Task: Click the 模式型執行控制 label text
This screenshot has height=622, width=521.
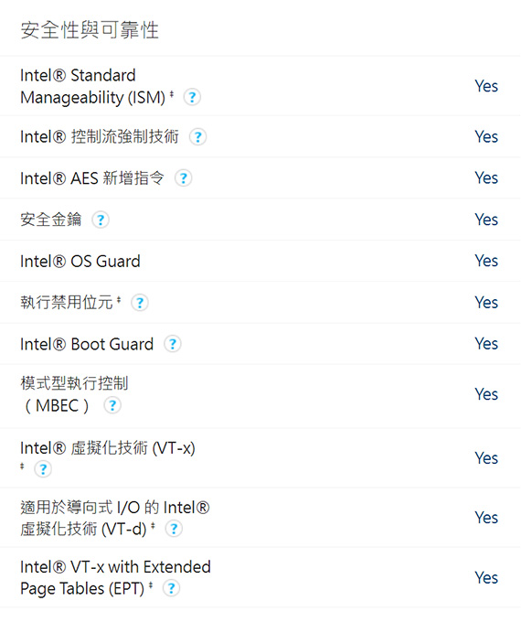Action: coord(74,383)
